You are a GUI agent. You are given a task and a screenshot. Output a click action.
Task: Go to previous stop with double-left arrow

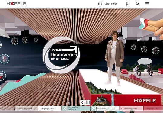[x=64, y=109]
